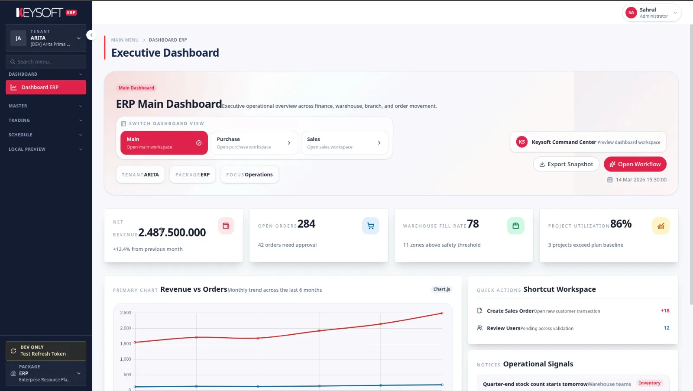693x391 pixels.
Task: Switch to Purchase workspace view
Action: coord(254,143)
